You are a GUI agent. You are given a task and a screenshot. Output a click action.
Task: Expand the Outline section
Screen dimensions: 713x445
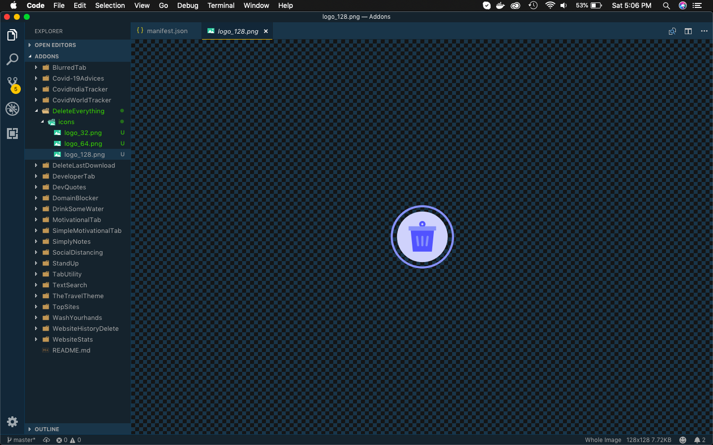click(78, 429)
